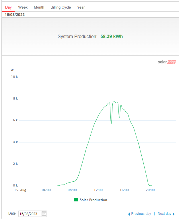Viewport: 181px width, 220px height.
Task: Click the W axis unit label
Action: (12, 70)
